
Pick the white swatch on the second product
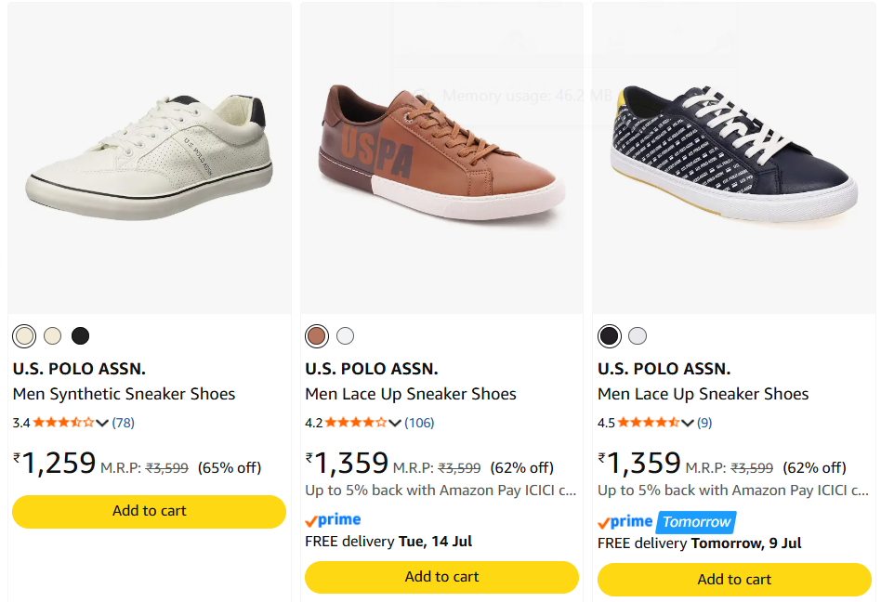[345, 335]
